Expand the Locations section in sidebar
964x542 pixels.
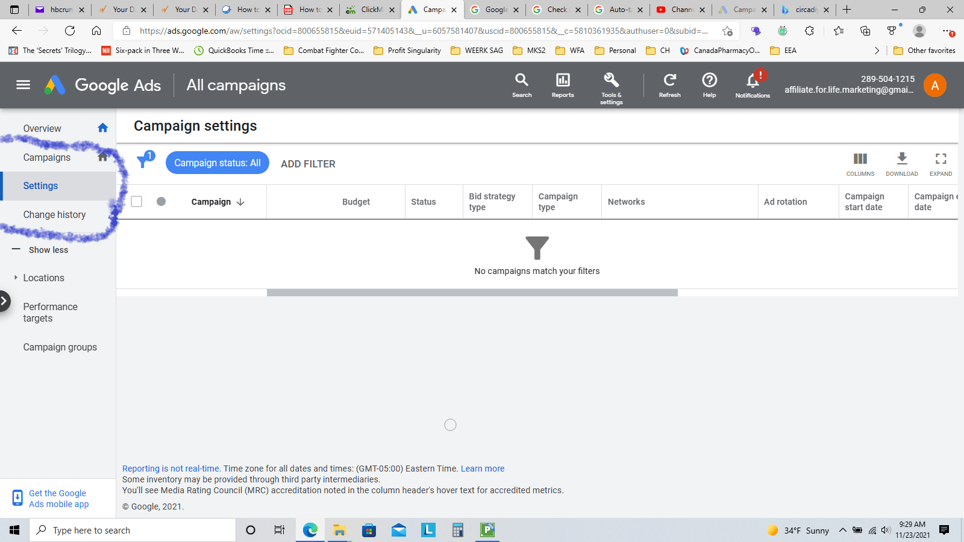point(43,278)
